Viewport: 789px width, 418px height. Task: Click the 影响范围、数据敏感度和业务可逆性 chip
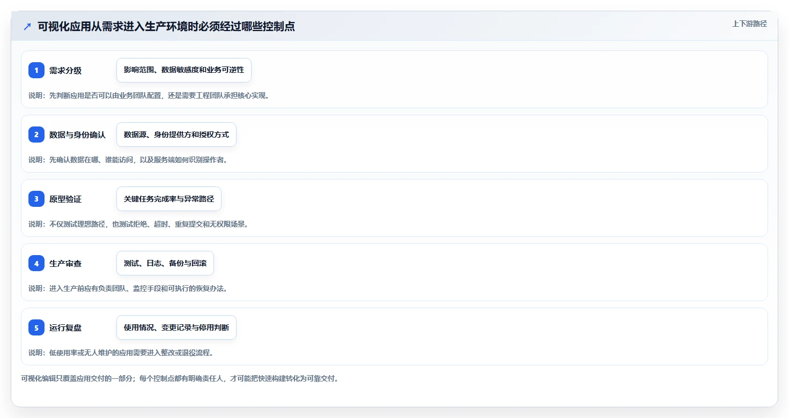click(184, 70)
